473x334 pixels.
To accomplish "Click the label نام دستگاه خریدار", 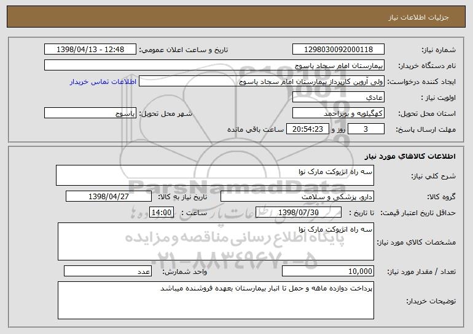I will pos(427,66).
